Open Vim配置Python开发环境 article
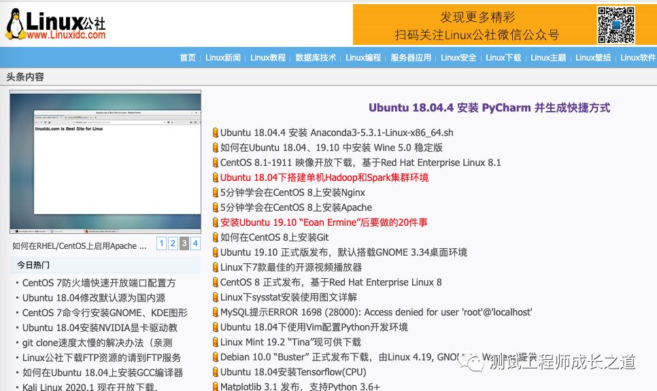 click(314, 327)
